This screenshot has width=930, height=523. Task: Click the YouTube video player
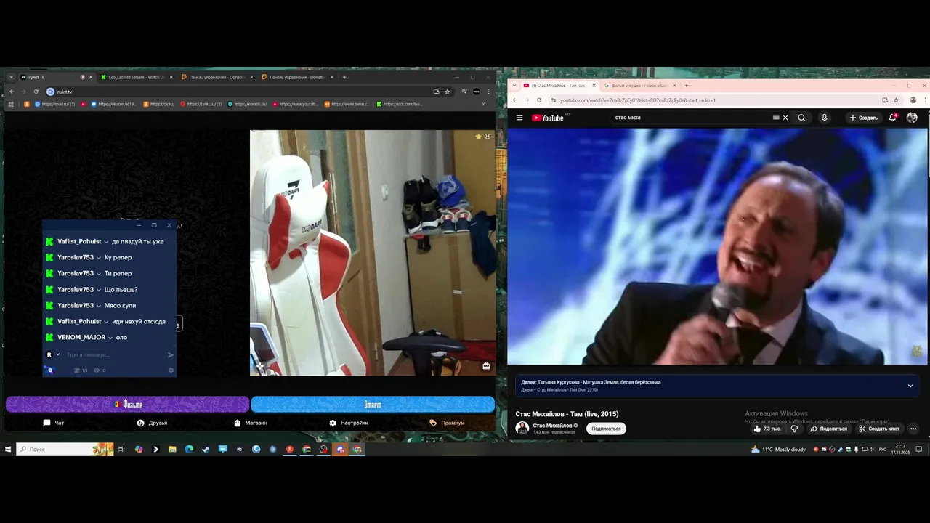coord(717,246)
